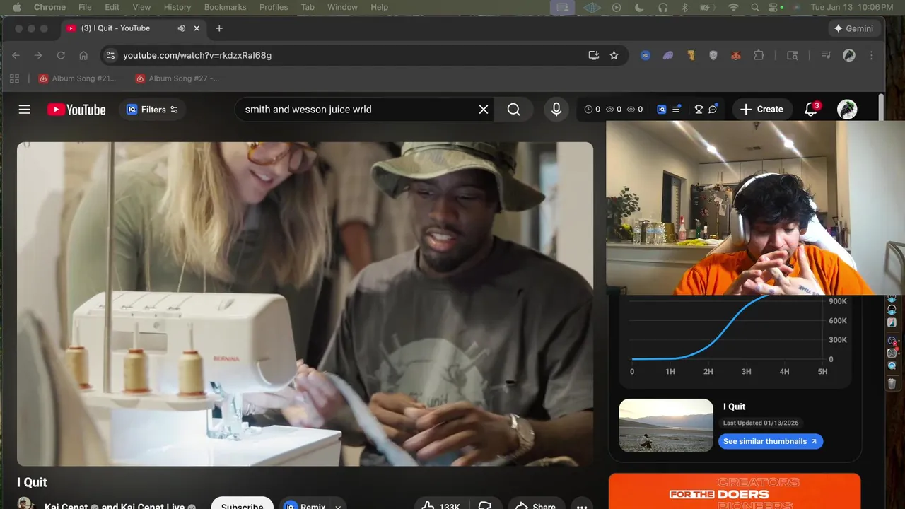
Task: Start voice search with the microphone icon
Action: (x=556, y=110)
